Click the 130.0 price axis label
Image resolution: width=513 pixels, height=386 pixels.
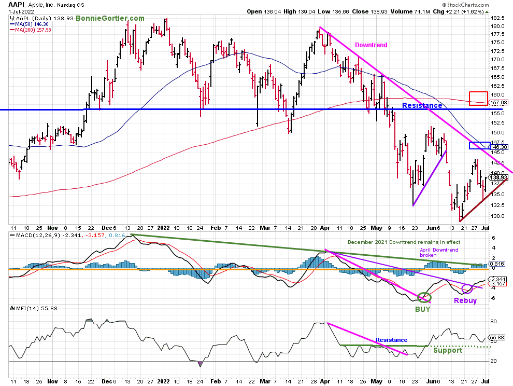pyautogui.click(x=497, y=216)
